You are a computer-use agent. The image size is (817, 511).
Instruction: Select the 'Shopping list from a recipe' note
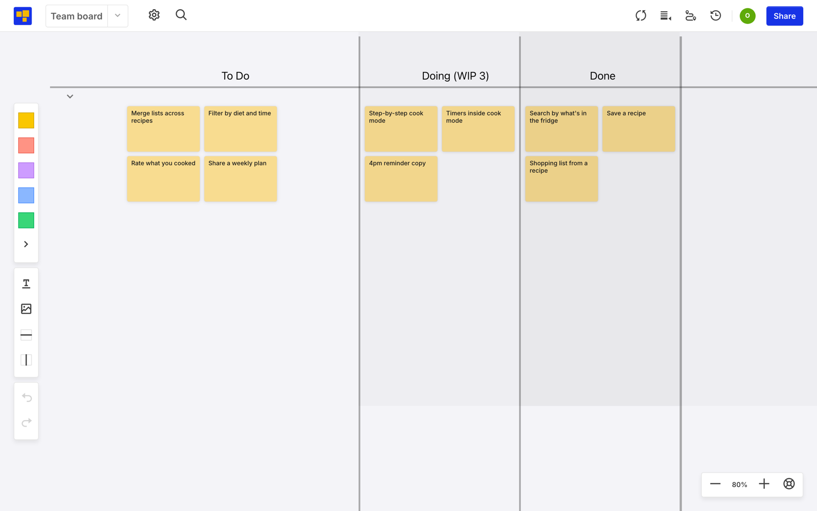561,179
